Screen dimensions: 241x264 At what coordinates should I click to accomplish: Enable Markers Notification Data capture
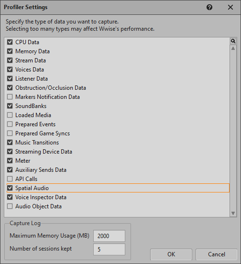10,96
